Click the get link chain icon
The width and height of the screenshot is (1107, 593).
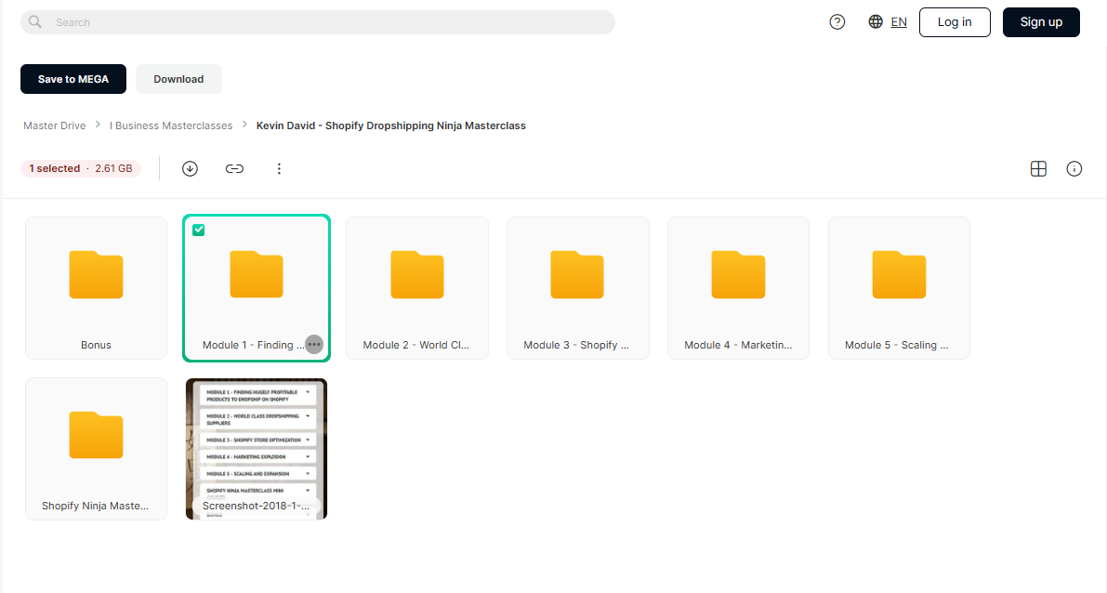coord(234,169)
